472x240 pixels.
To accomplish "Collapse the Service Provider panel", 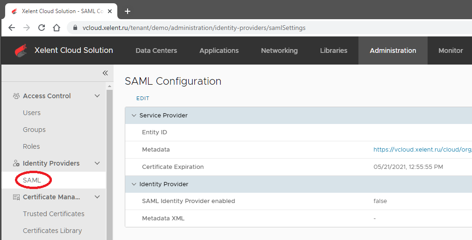I will [x=134, y=116].
